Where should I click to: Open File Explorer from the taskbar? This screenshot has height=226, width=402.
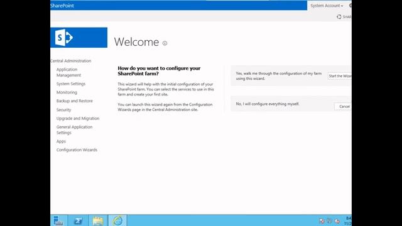98,220
